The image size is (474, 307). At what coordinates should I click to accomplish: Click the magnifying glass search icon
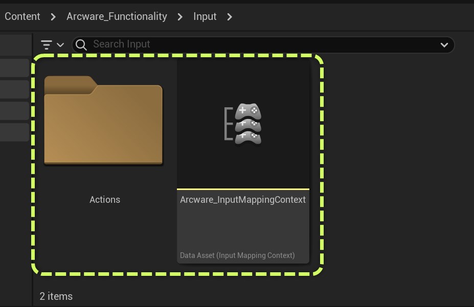[x=81, y=45]
